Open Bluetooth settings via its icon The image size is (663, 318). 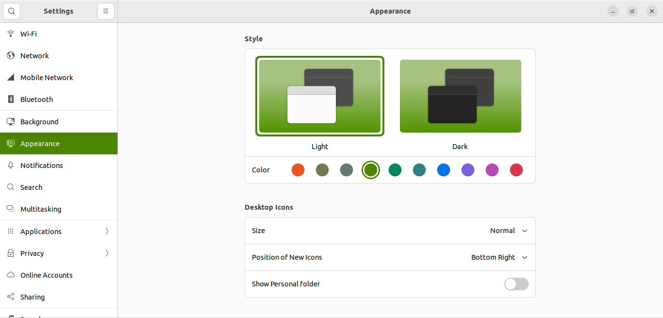[10, 99]
